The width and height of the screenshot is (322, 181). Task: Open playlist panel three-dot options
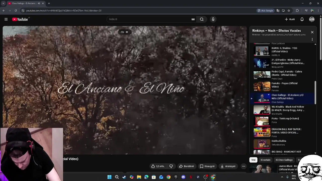click(312, 39)
